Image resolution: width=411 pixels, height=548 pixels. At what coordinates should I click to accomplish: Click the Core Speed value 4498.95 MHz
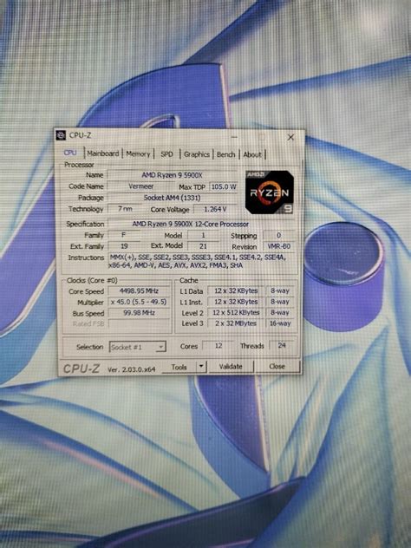(139, 290)
